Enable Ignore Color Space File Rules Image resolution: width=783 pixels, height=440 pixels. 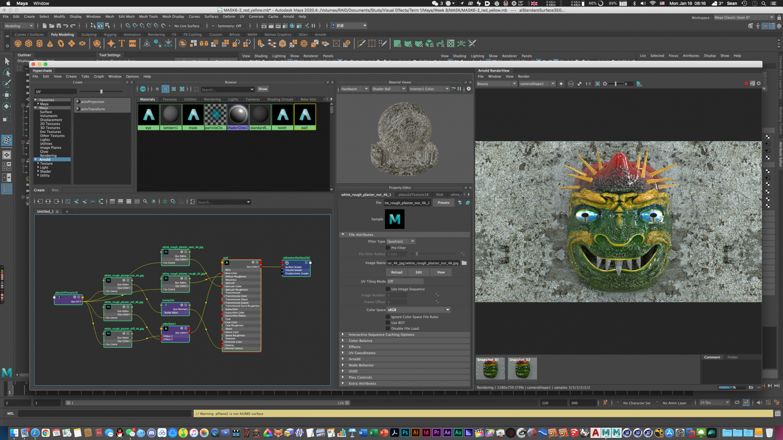[x=388, y=317]
